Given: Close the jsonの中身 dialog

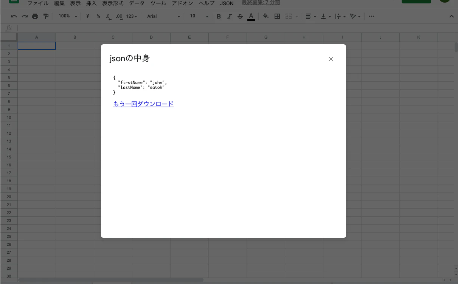Looking at the screenshot, I should tap(331, 59).
